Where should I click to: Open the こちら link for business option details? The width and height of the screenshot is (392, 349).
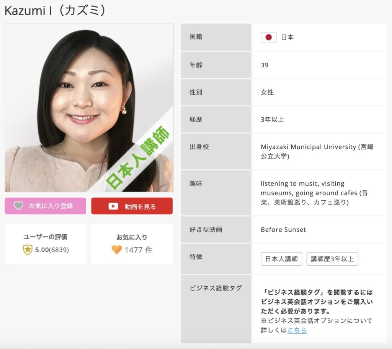tap(297, 330)
